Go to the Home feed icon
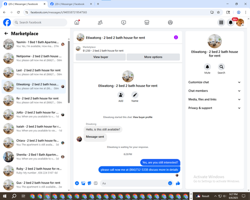 click(x=77, y=22)
